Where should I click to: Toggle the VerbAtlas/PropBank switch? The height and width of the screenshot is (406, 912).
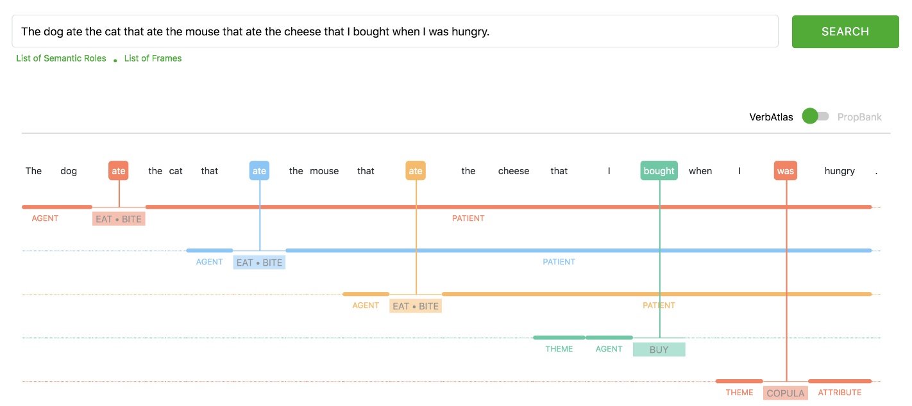[x=815, y=117]
